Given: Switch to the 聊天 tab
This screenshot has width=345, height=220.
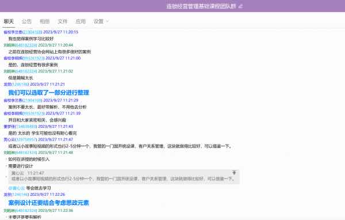Looking at the screenshot, I should coord(9,21).
